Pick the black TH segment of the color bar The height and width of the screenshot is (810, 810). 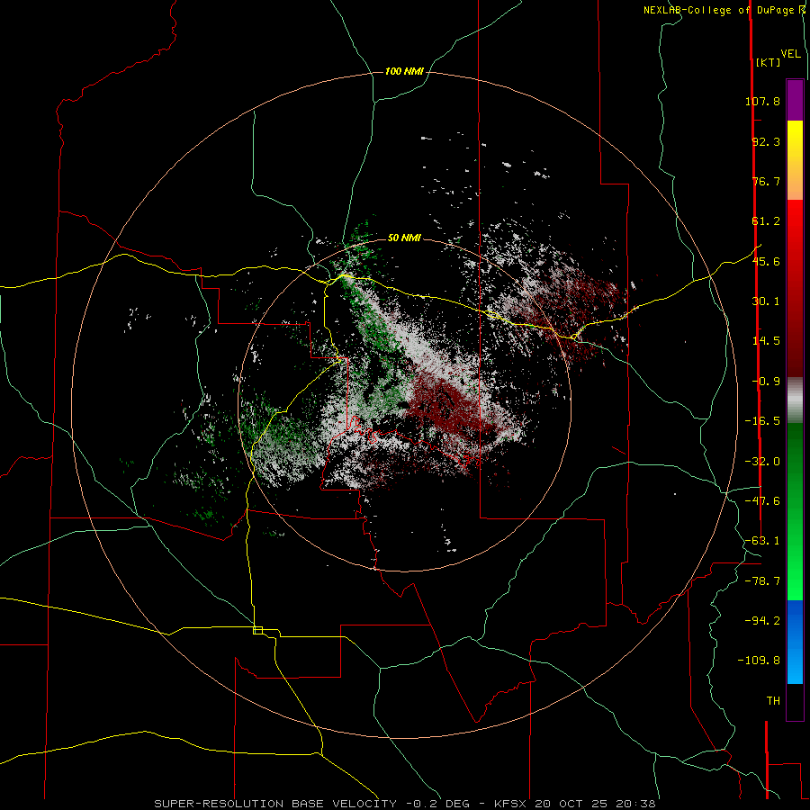[x=795, y=702]
